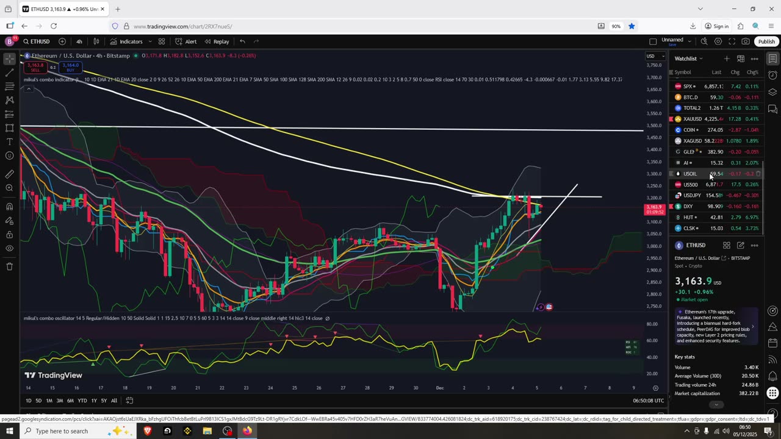Screen dimensions: 781x439
Task: Open chart settings hexagon icon
Action: [x=718, y=41]
